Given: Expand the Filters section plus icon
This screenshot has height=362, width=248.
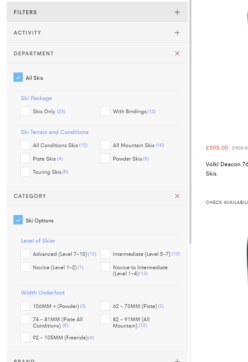Looking at the screenshot, I should coord(177,12).
